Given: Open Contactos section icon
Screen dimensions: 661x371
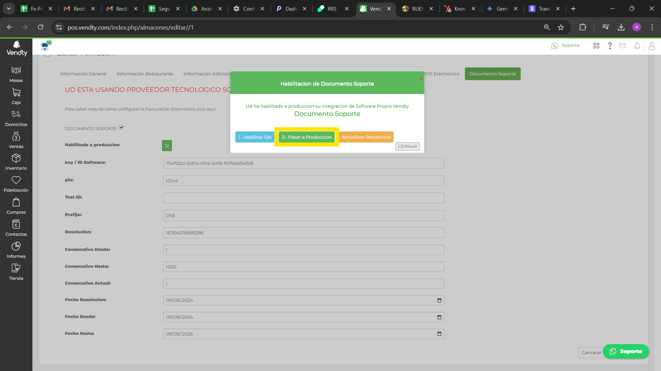Looking at the screenshot, I should click(16, 224).
